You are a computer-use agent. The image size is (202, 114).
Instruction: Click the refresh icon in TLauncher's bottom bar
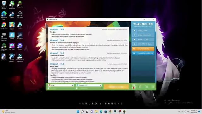(x=140, y=87)
